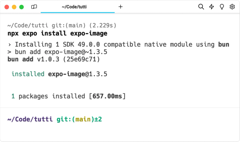This screenshot has width=240, height=142.
Task: Click the 'bun add v1.0.3 (25e69c71)' line
Action: coord(54,59)
